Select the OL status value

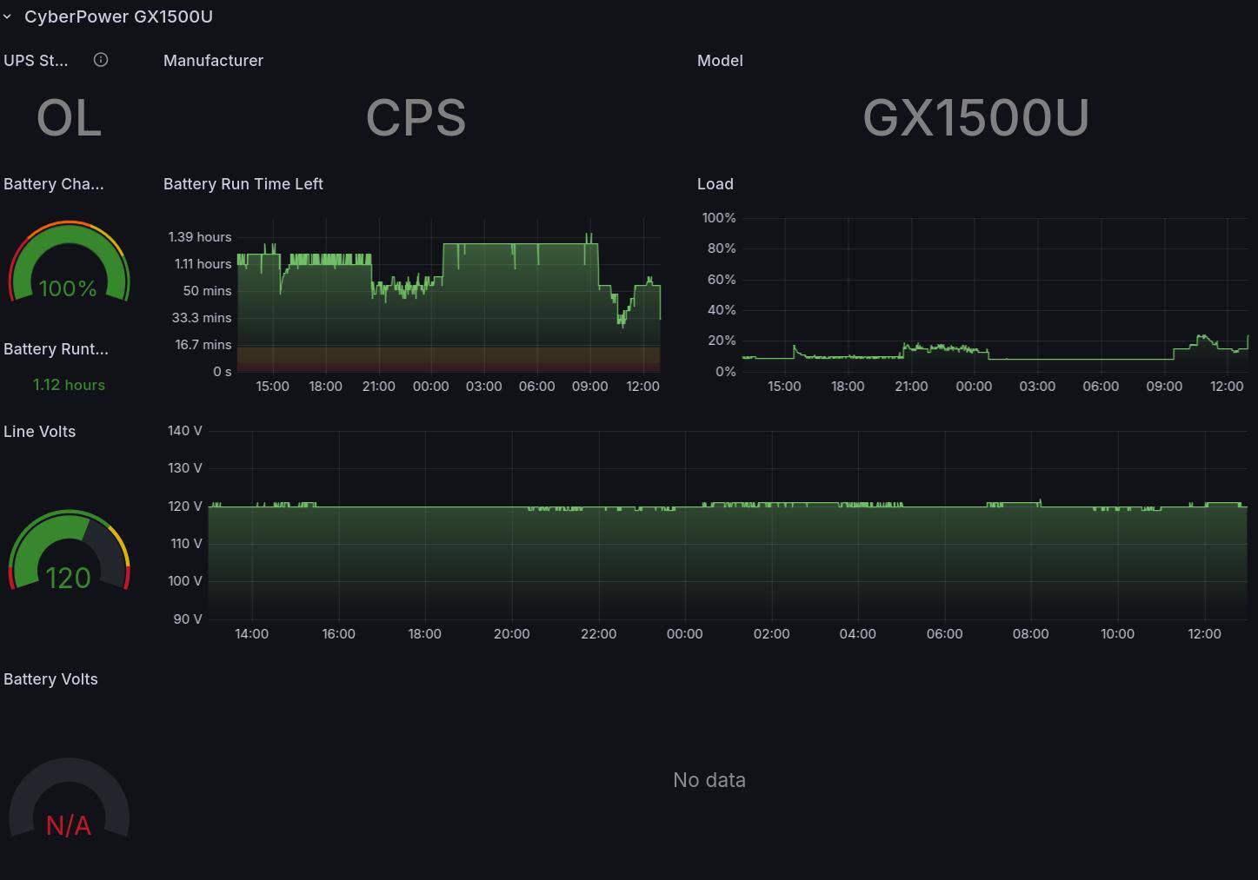point(69,118)
